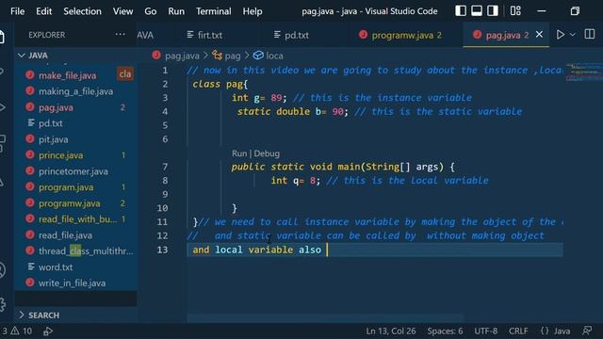The width and height of the screenshot is (603, 339).
Task: Open the feedback icon in status bar
Action: [x=587, y=331]
